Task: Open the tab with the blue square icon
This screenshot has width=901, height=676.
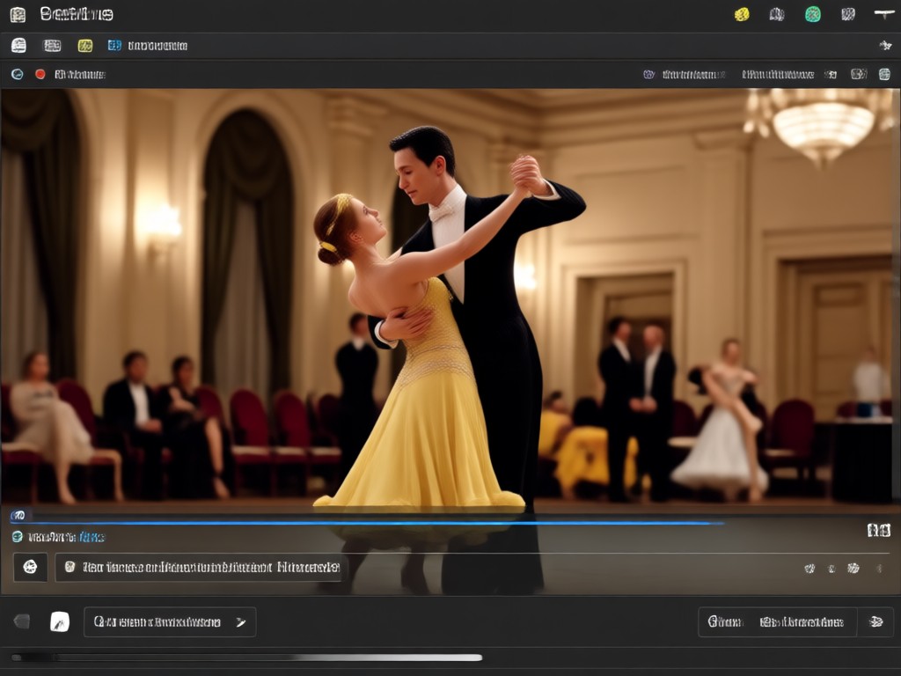Action: tap(148, 46)
